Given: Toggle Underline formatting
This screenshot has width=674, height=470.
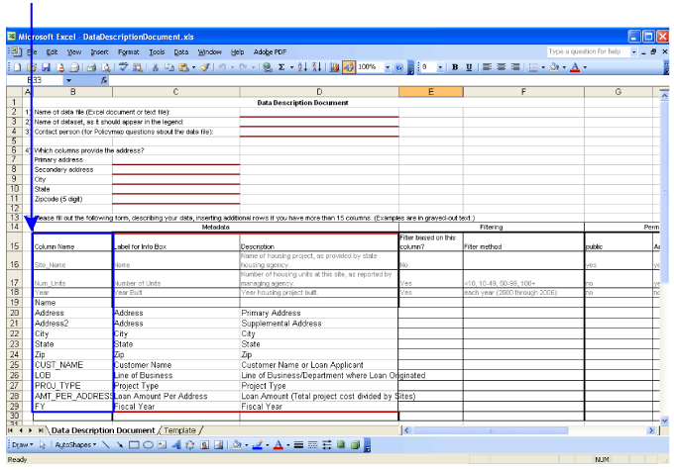Looking at the screenshot, I should (469, 67).
